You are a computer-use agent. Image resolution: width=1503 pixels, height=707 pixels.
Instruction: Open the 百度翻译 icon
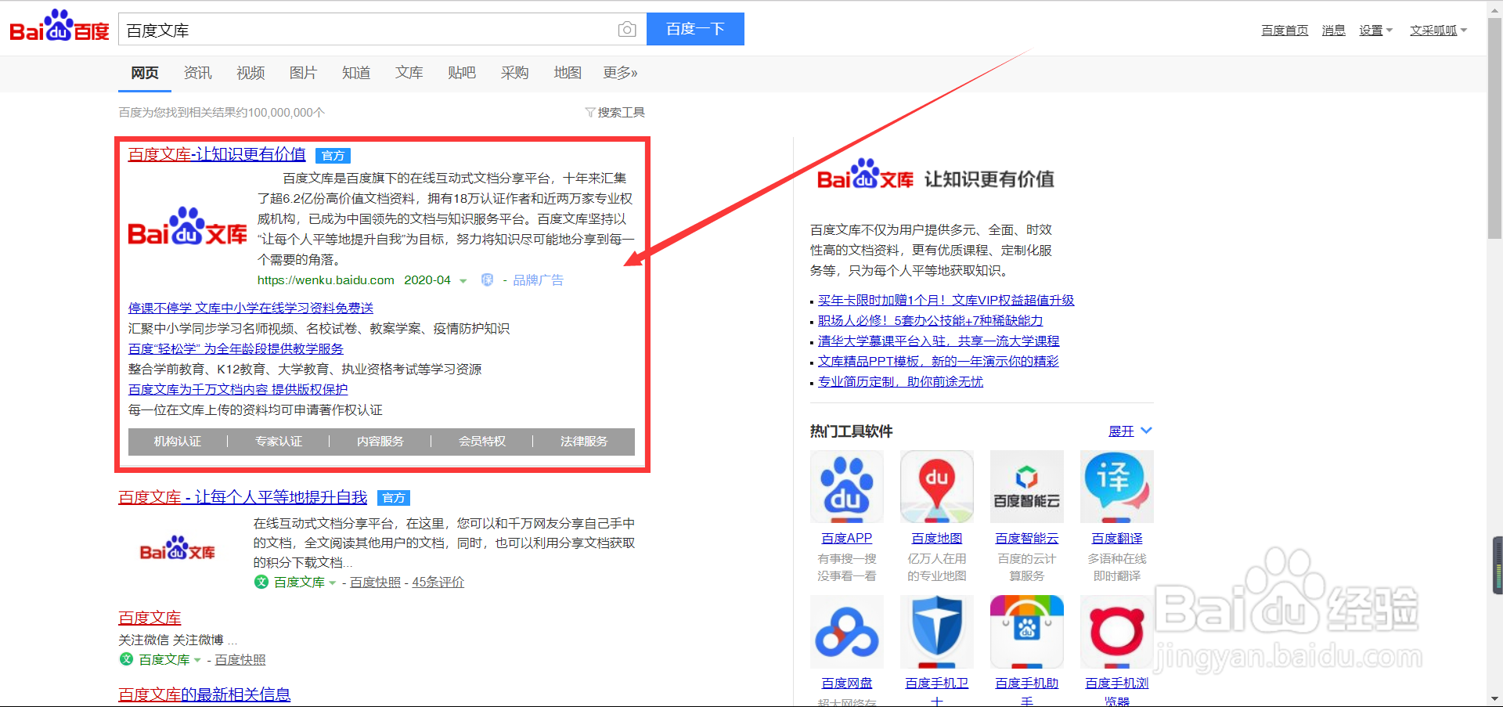[1117, 486]
